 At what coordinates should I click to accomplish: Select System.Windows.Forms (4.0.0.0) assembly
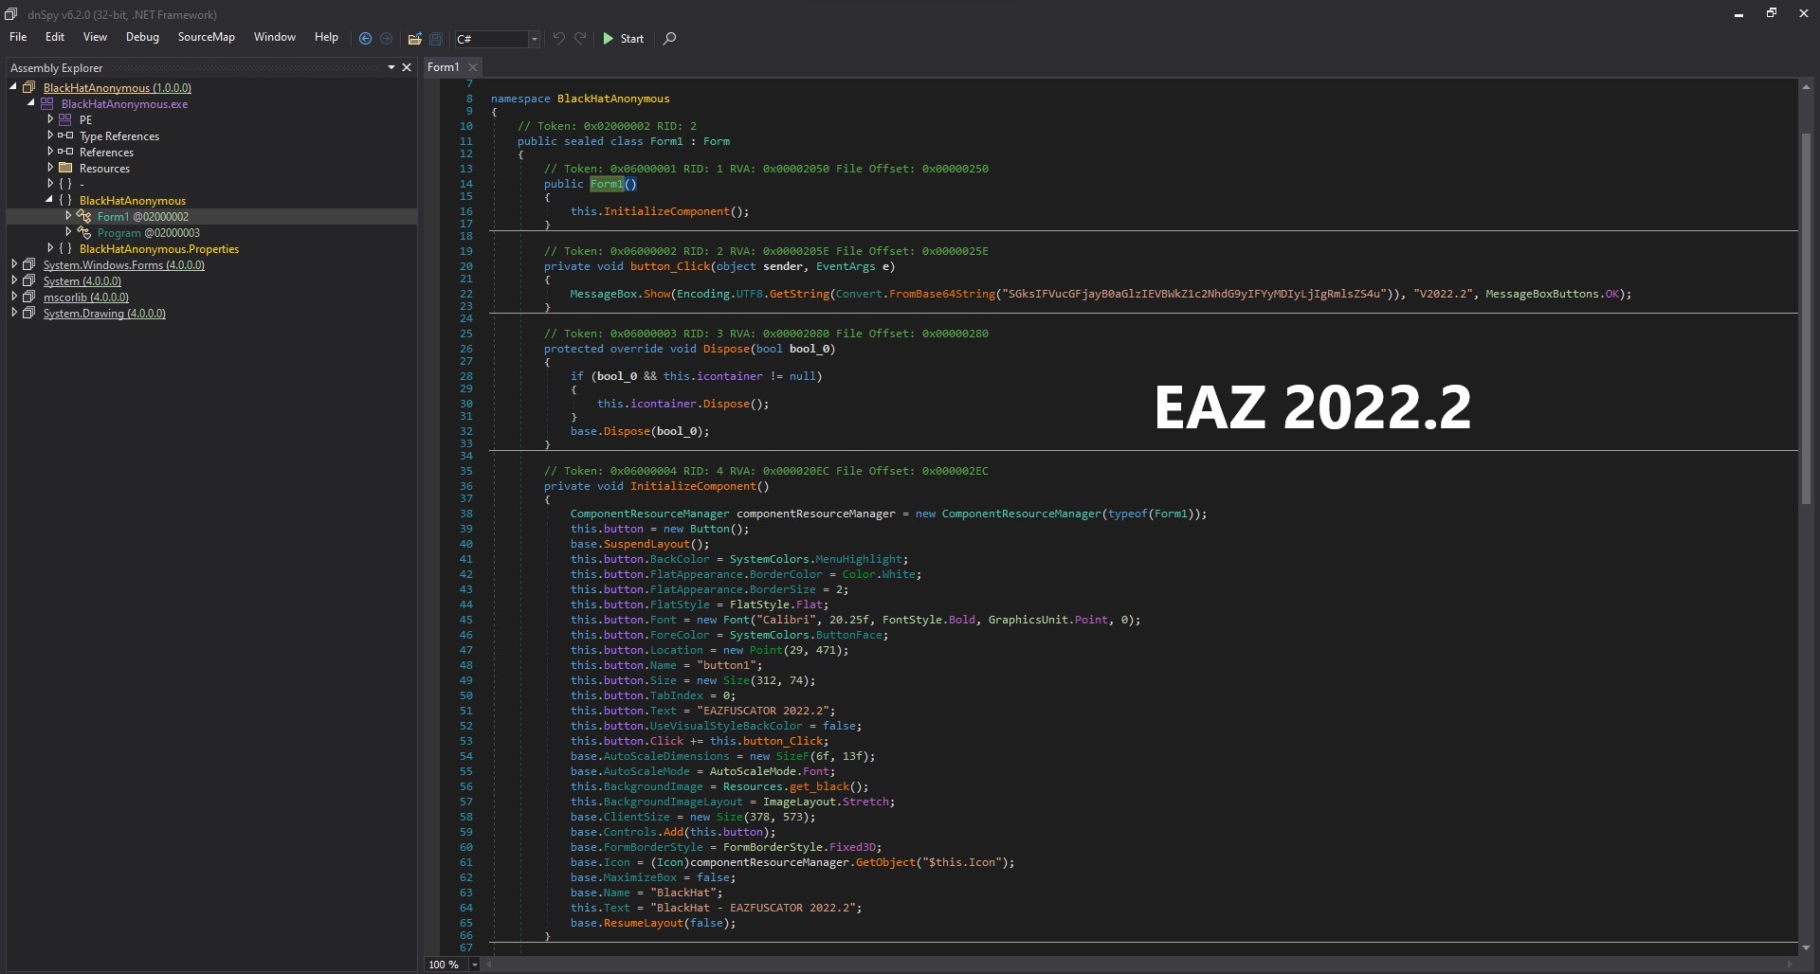pos(124,265)
